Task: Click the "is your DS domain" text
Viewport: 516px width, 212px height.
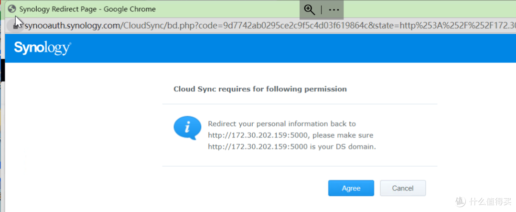Action: coord(343,147)
